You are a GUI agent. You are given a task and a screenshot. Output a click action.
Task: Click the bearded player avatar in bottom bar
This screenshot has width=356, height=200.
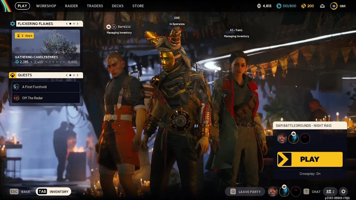point(273,191)
